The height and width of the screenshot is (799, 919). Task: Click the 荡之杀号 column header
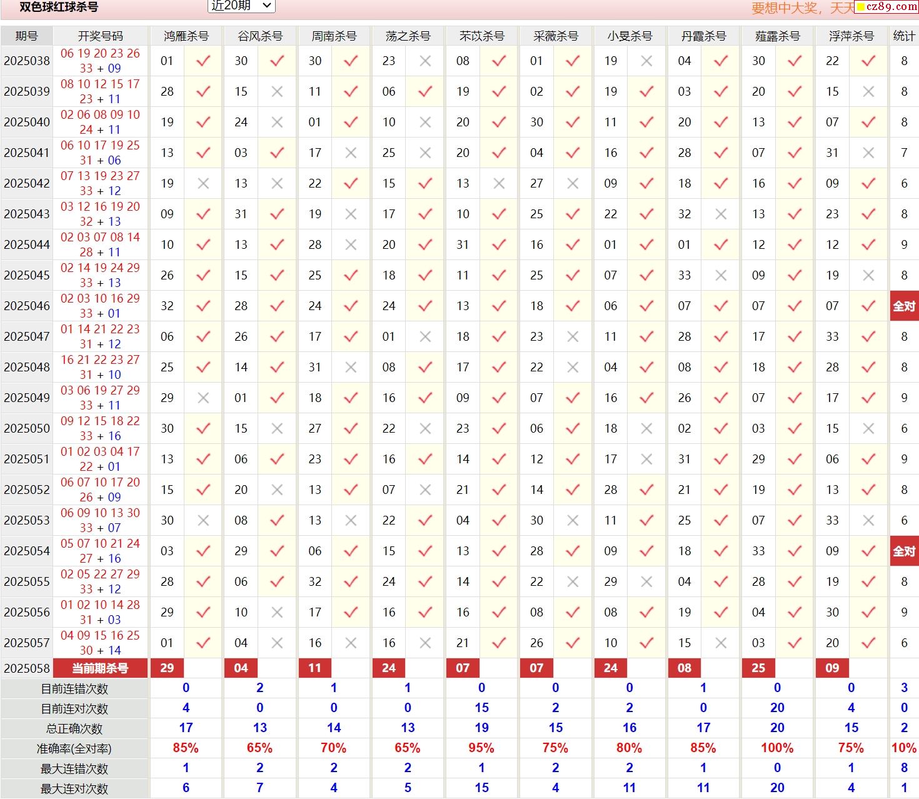[408, 36]
